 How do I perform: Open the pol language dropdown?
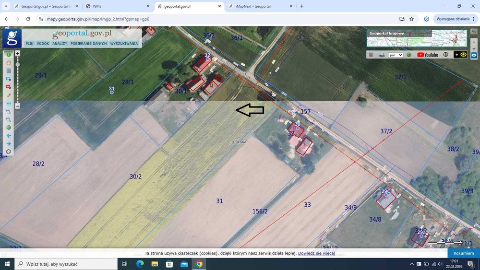[x=396, y=55]
